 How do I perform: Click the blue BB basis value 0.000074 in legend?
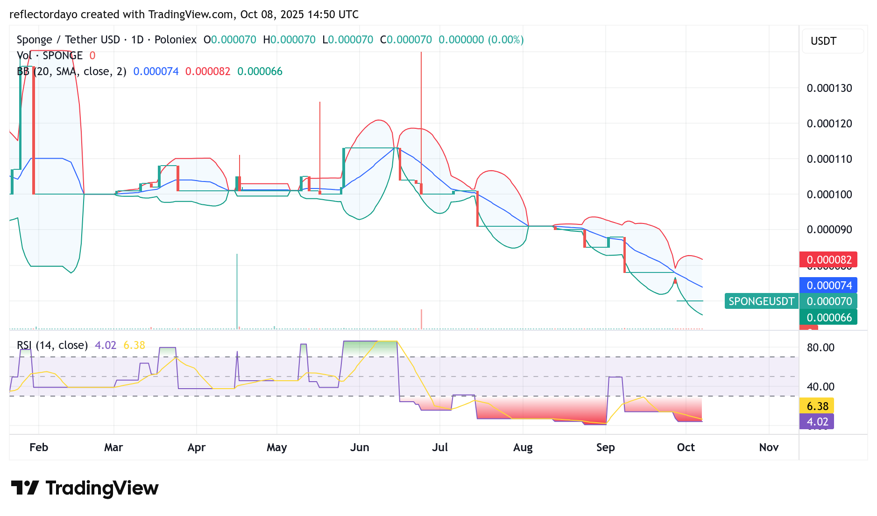pos(156,71)
